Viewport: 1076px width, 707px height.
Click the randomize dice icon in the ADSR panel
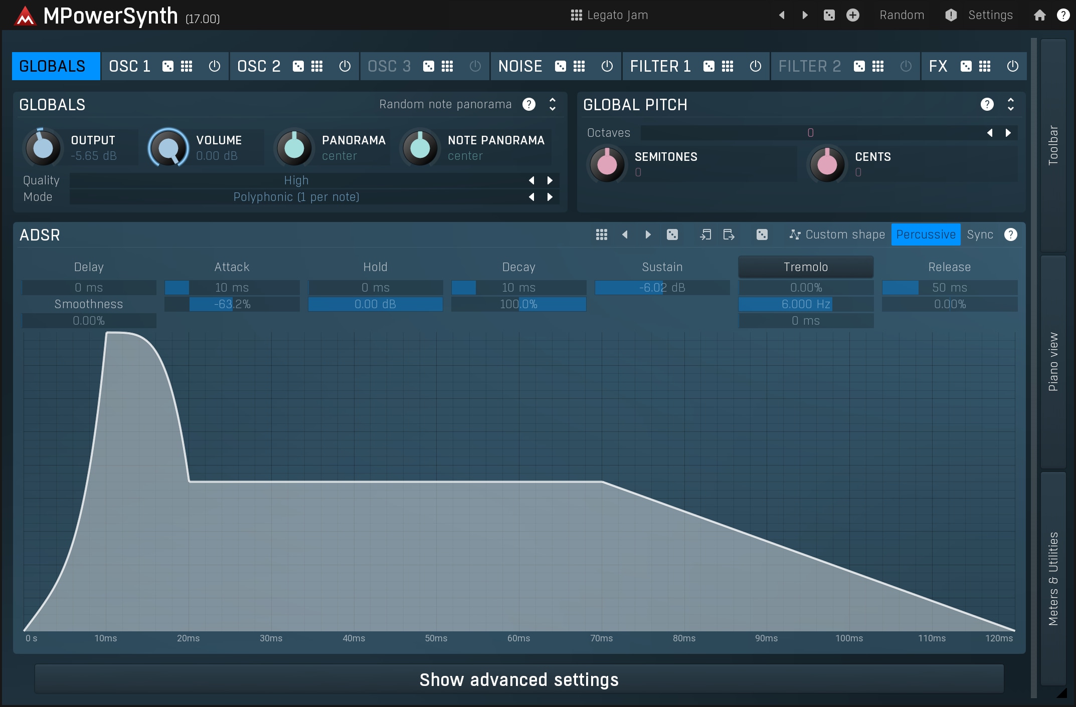click(672, 234)
